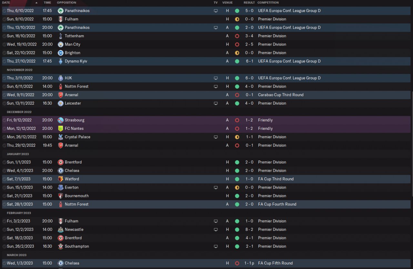Click Dynamo Kyiv's team badge
Viewport: 413px width, 269px height.
click(x=60, y=61)
